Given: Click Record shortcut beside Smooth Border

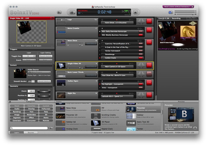Looking at the screenshot, I should [44, 81].
